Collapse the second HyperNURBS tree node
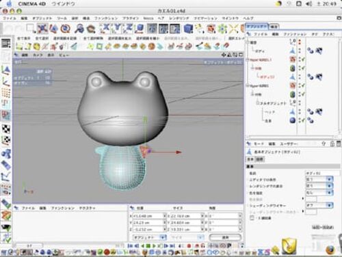The image size is (342, 257). (248, 86)
